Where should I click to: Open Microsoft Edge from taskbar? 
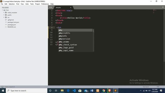click(68, 91)
